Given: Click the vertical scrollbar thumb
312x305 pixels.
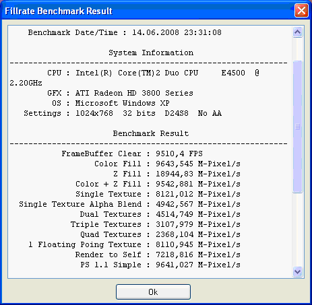Looking at the screenshot, I should 298,127.
